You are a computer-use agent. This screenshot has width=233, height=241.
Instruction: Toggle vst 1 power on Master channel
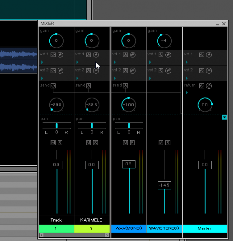tap(202, 55)
